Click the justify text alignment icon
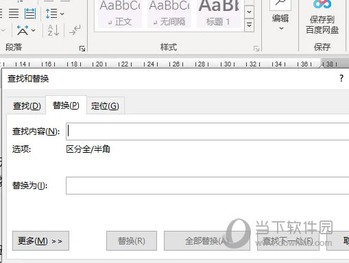 click(x=14, y=14)
